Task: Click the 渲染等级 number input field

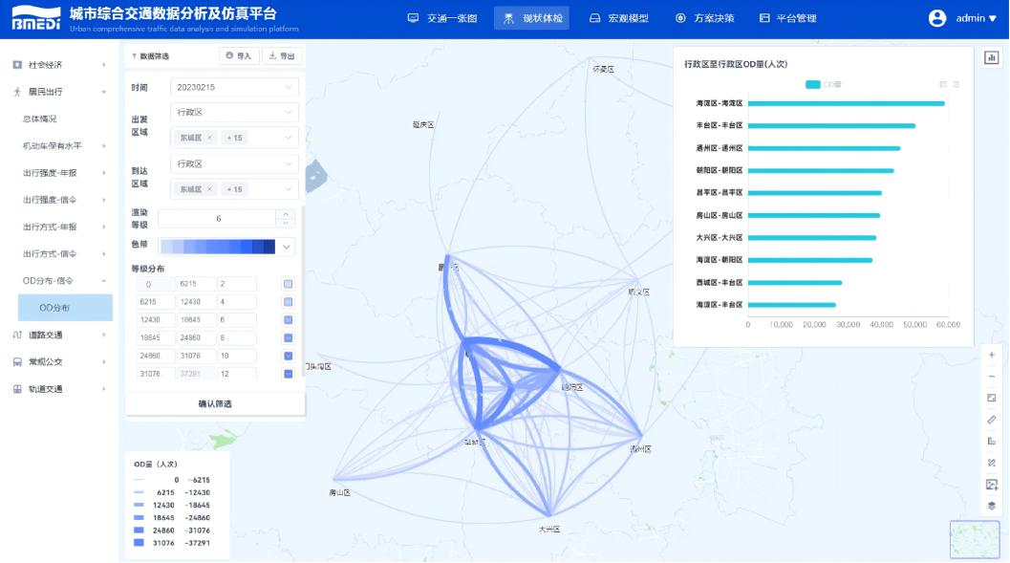Action: pyautogui.click(x=218, y=219)
